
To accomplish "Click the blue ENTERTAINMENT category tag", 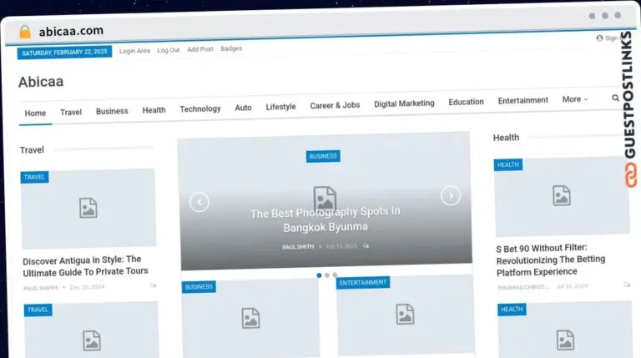I will click(363, 283).
